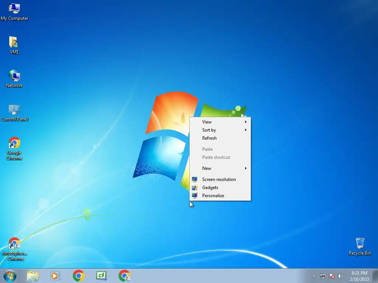Open Personalize from the context menu
Image resolution: width=378 pixels, height=283 pixels.
click(x=220, y=196)
